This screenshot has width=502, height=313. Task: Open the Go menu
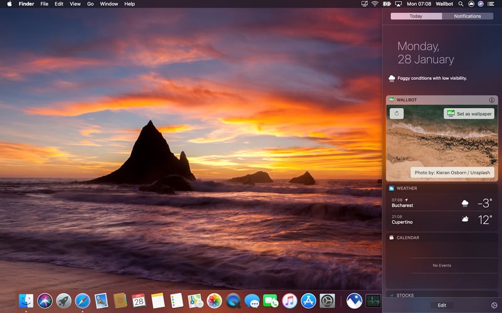90,4
